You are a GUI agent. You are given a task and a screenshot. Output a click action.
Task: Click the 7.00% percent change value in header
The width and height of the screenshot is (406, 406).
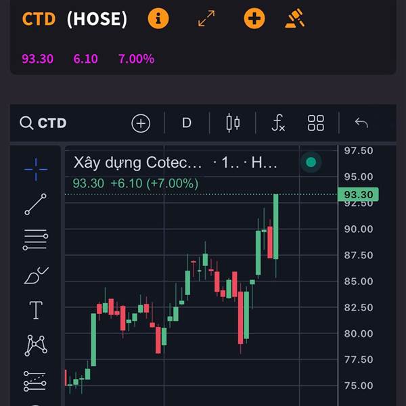[x=136, y=59]
